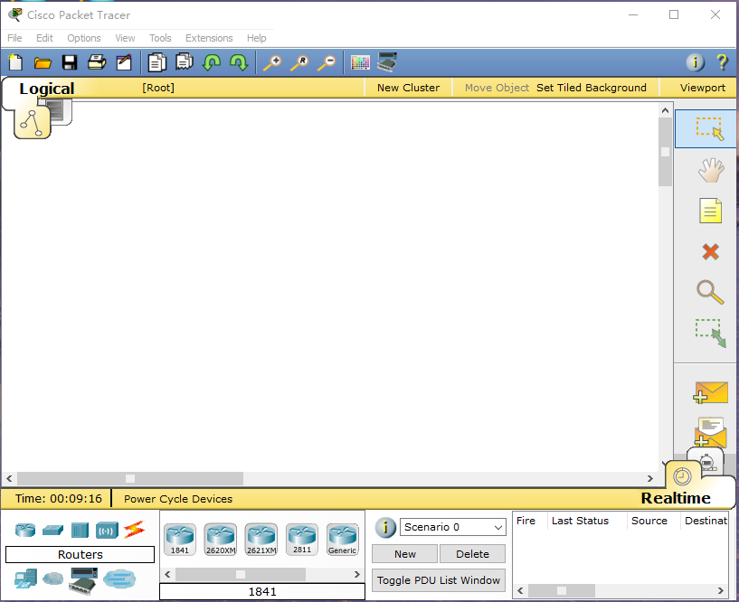Undo the last action
Screen dimensions: 739x602
(211, 62)
